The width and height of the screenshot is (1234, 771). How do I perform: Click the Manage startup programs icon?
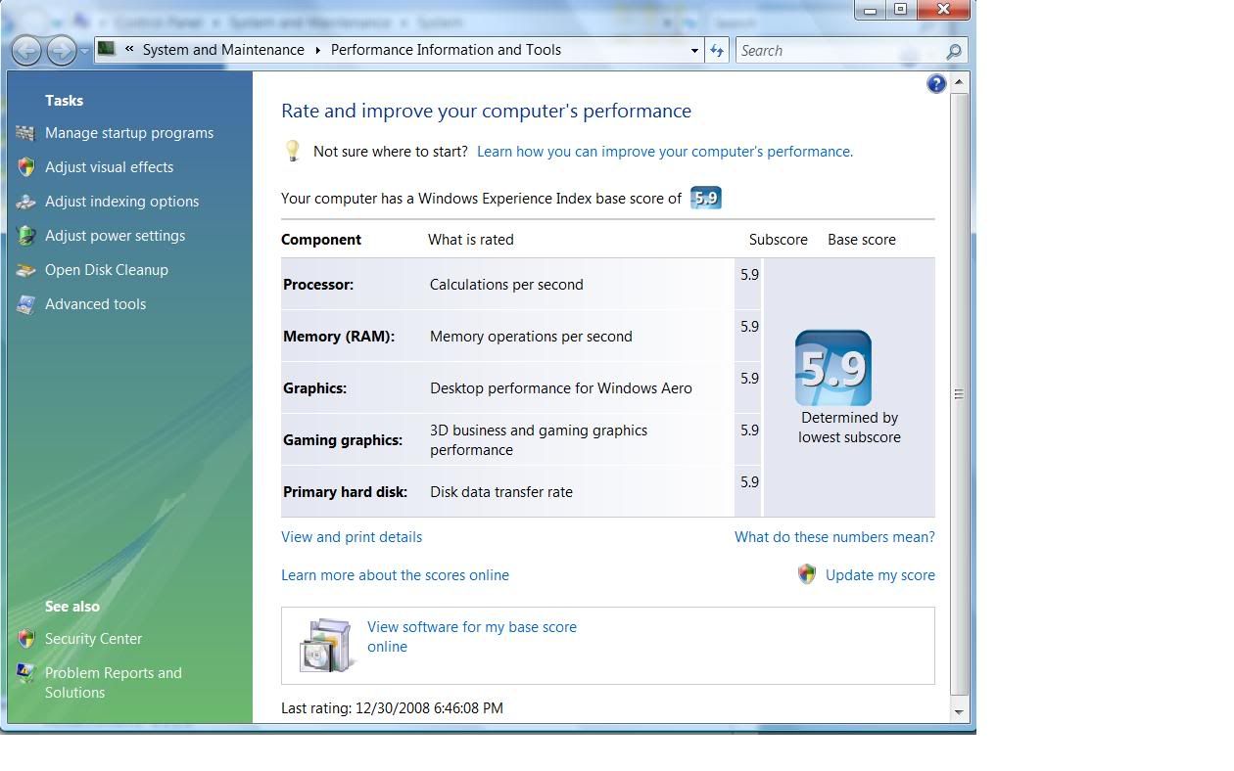[x=26, y=133]
